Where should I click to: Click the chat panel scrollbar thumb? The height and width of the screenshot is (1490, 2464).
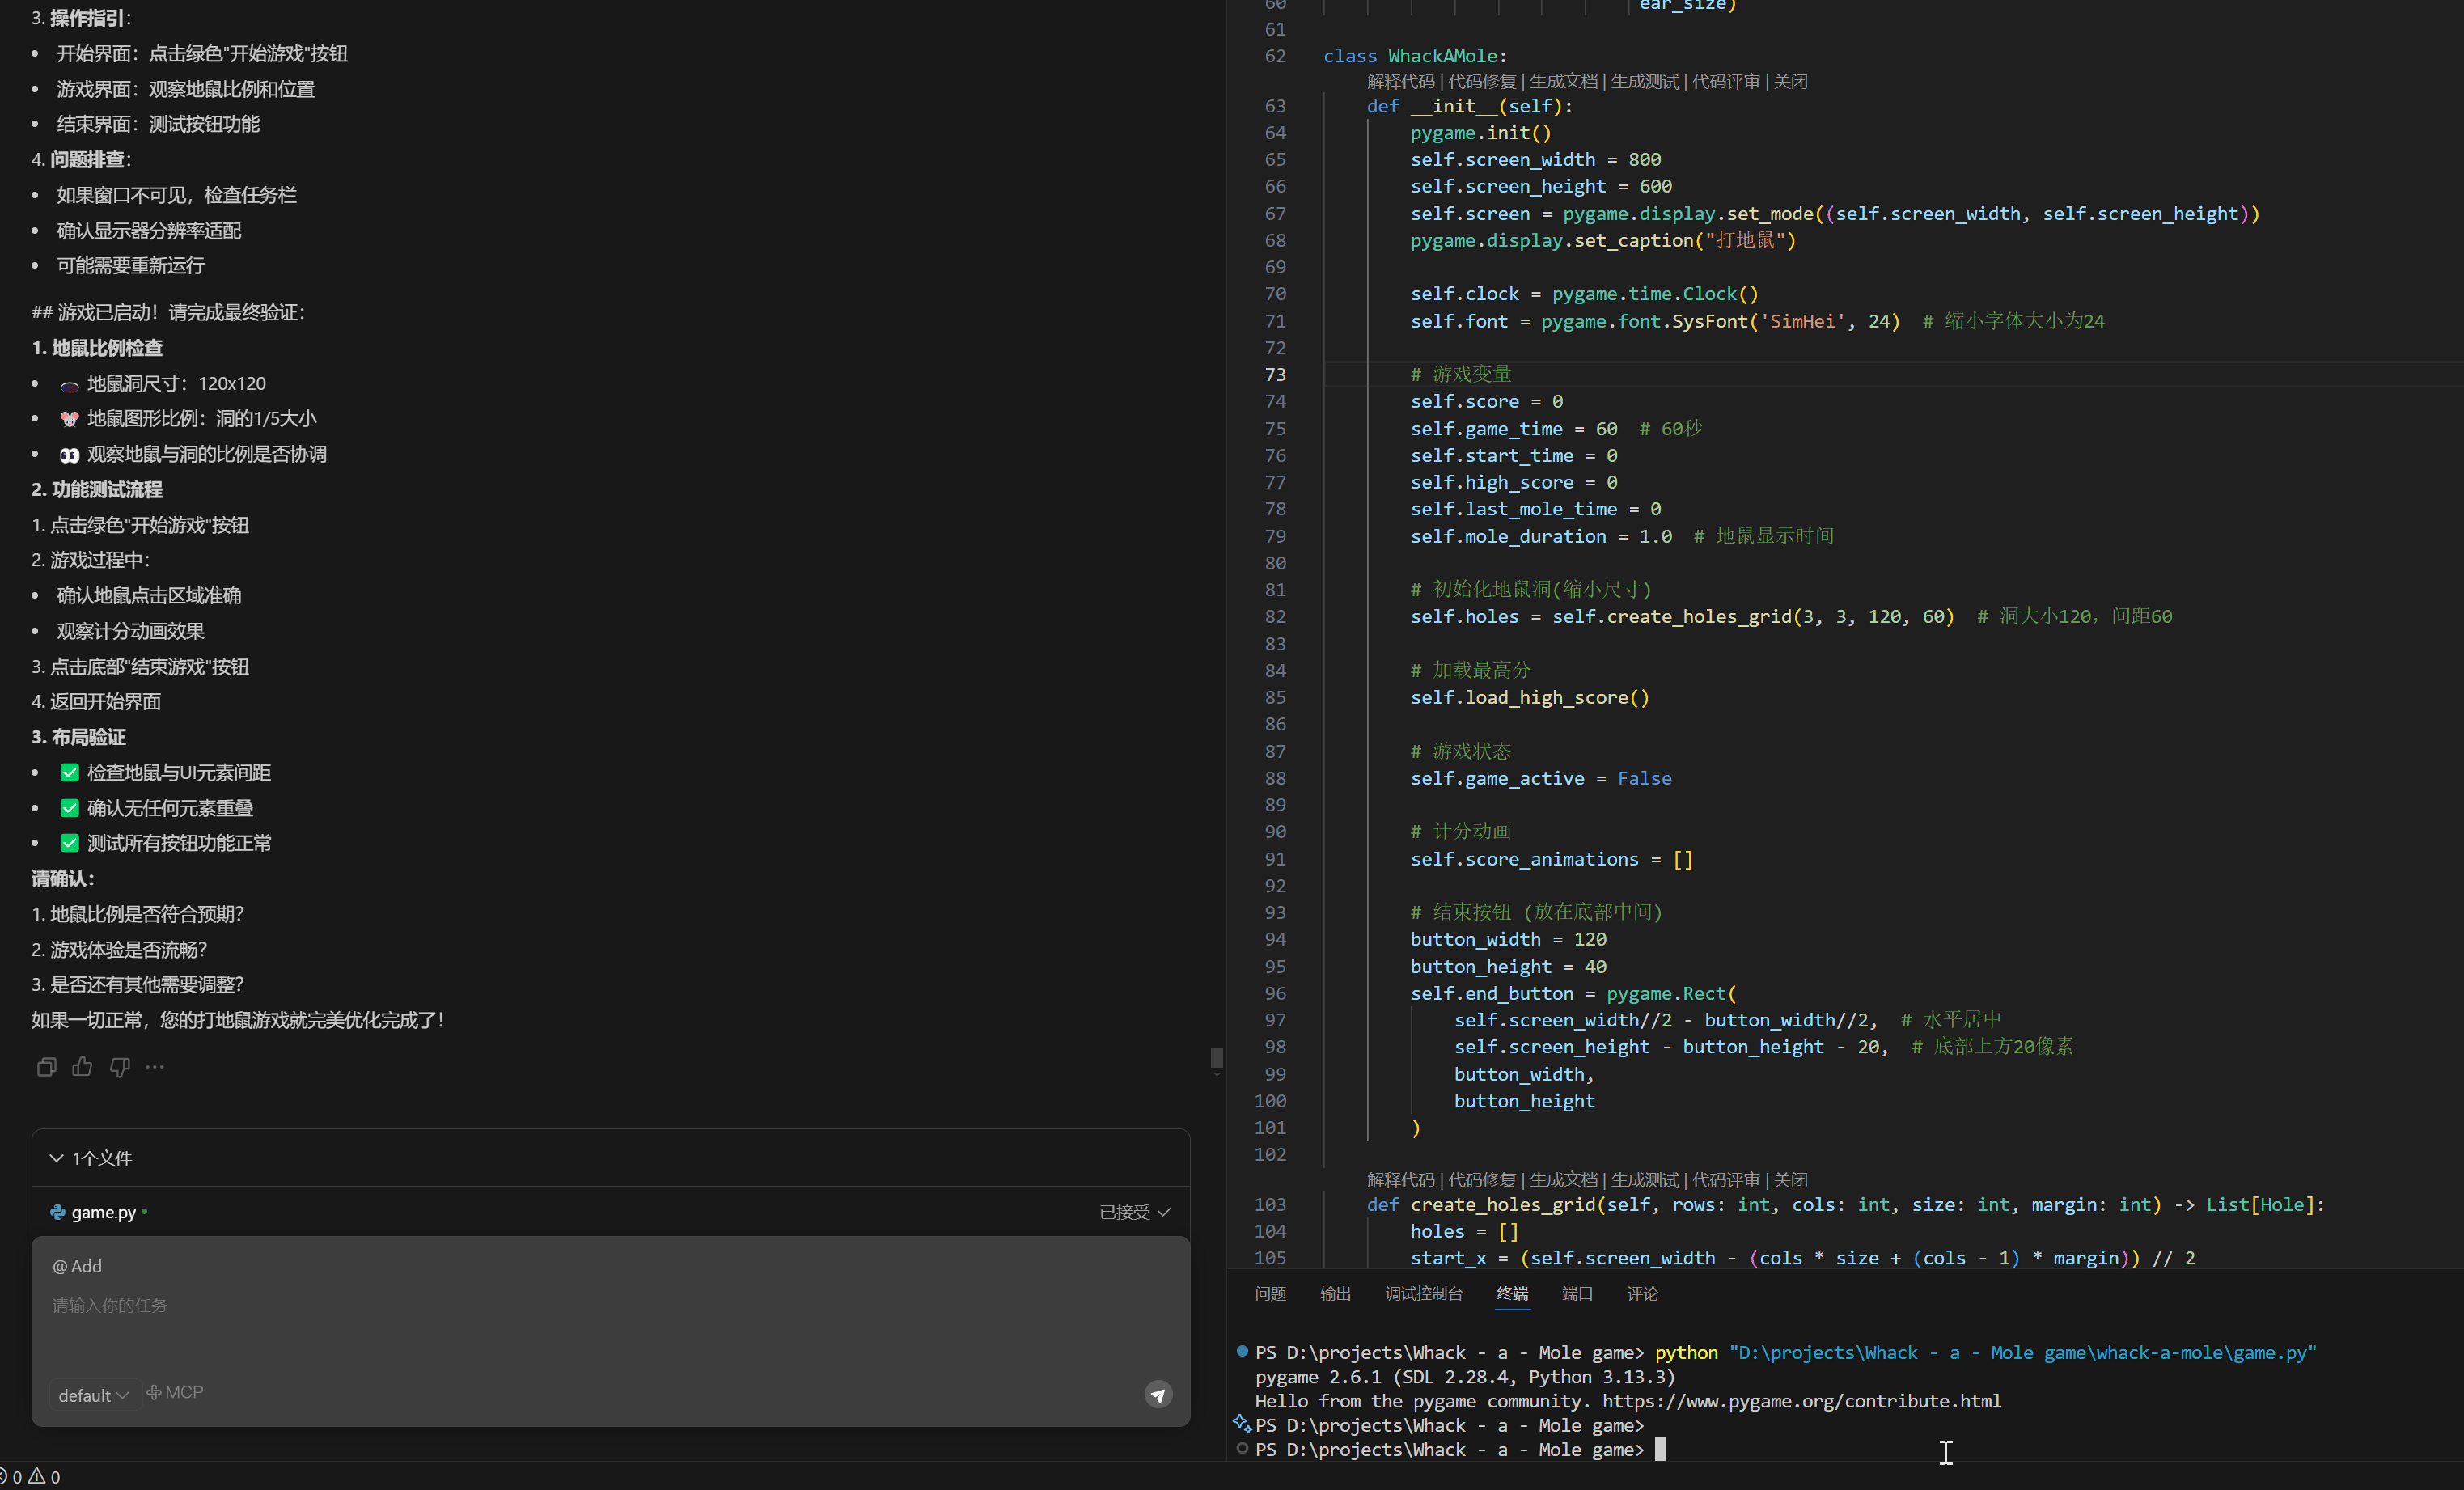tap(1216, 1058)
